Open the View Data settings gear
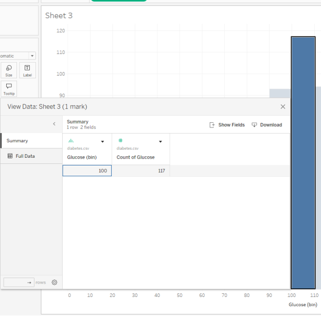The height and width of the screenshot is (316, 321). [x=54, y=283]
